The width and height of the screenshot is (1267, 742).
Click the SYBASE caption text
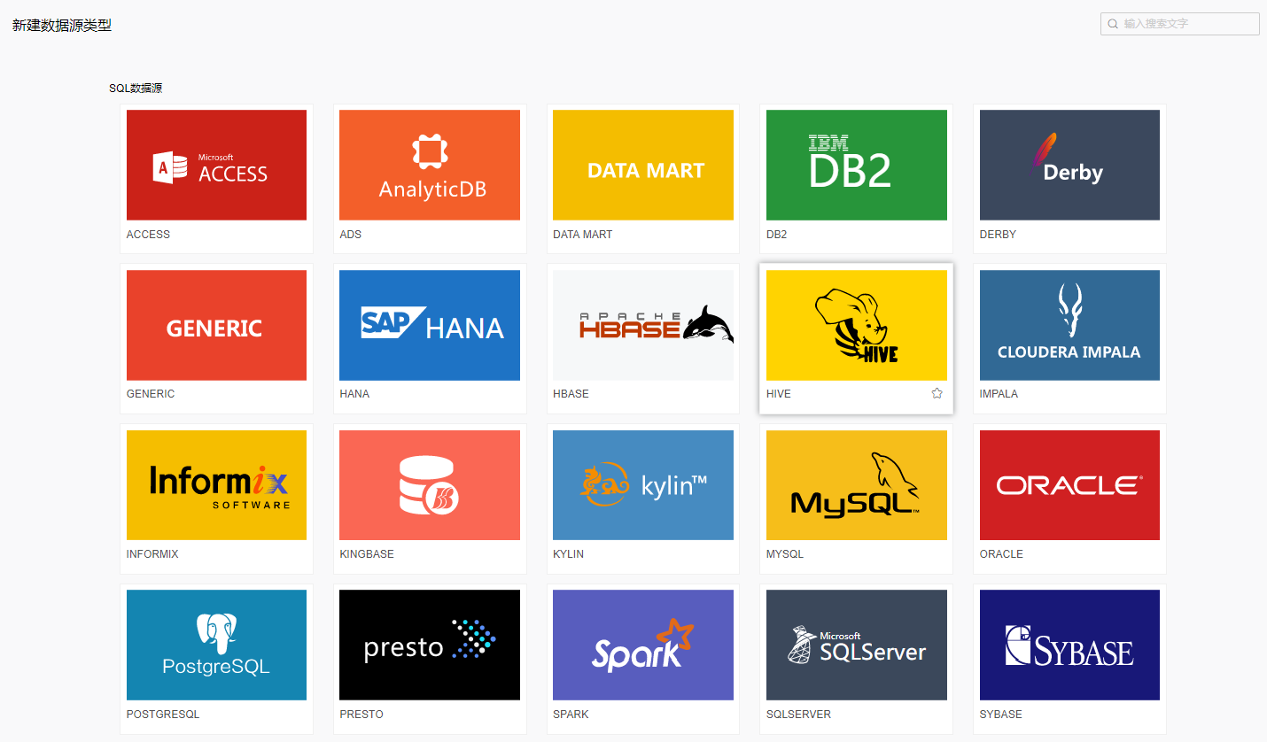point(1000,715)
